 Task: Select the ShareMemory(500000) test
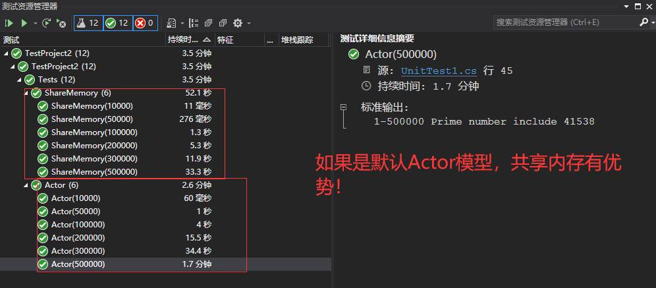[165, 172]
